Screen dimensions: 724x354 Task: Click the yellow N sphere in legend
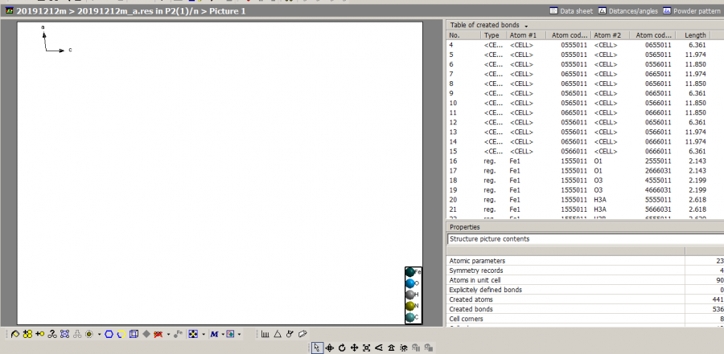[410, 306]
